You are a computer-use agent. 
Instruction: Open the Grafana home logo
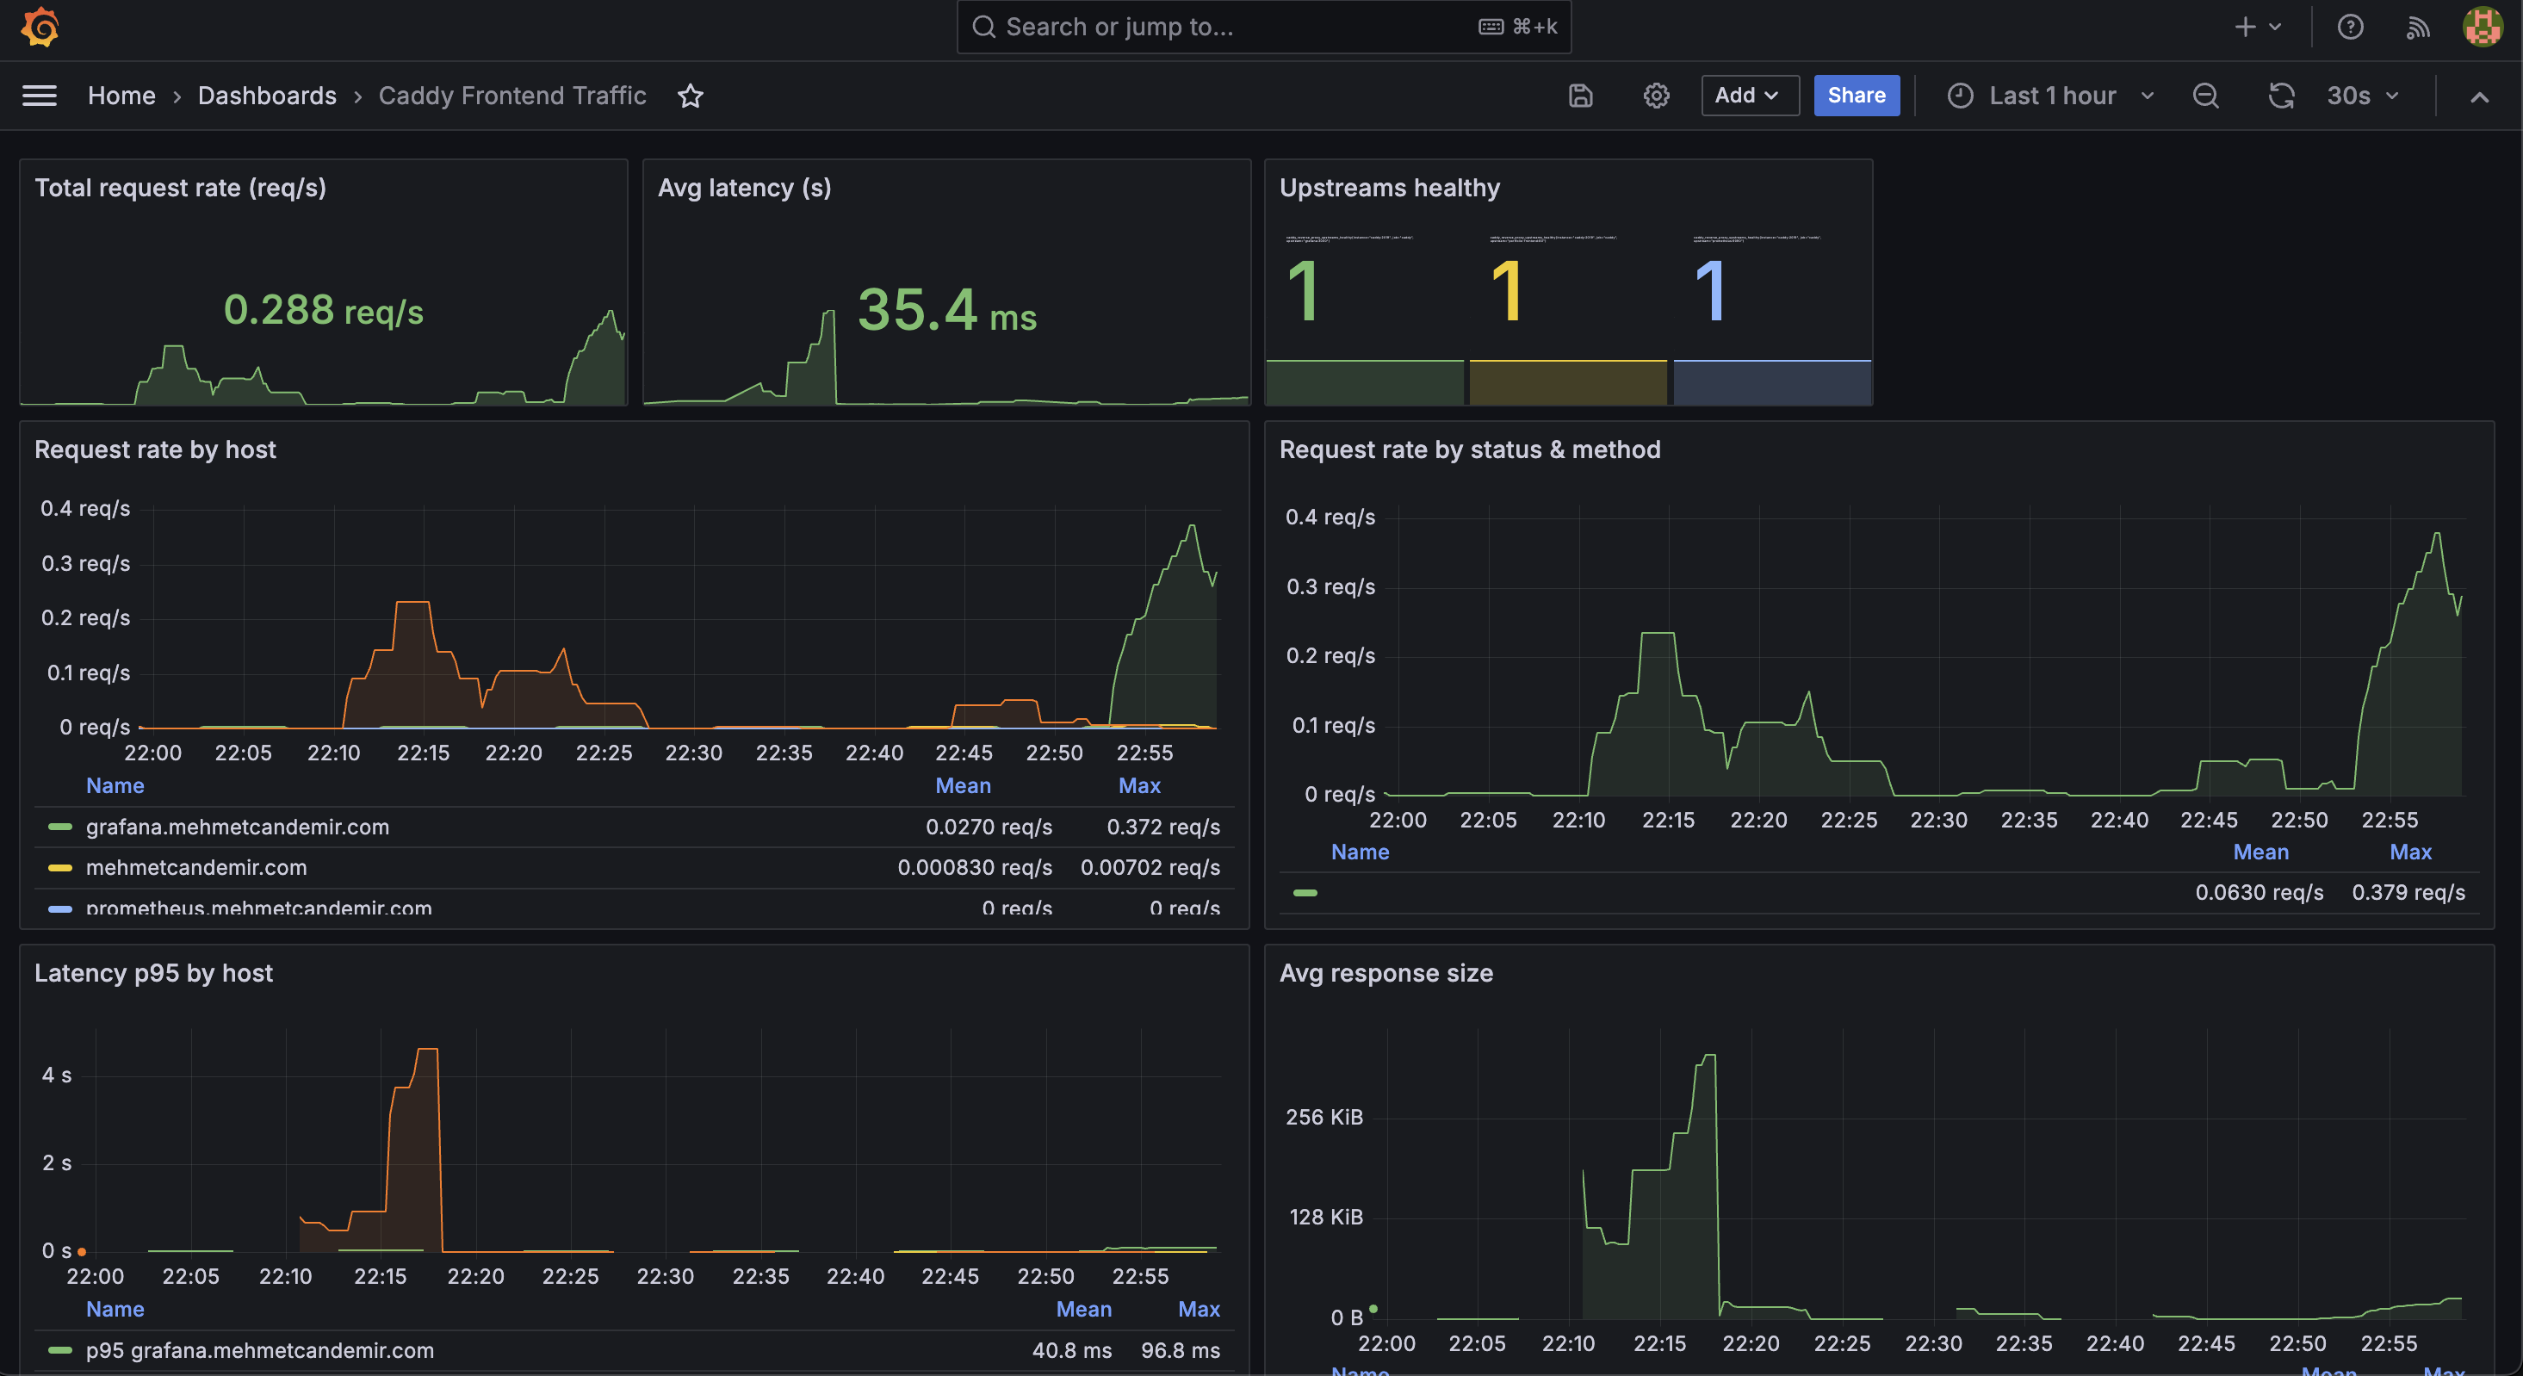39,27
